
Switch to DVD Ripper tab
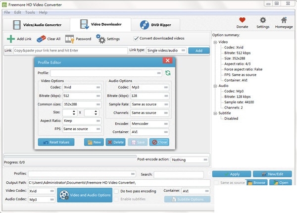[x=155, y=25]
